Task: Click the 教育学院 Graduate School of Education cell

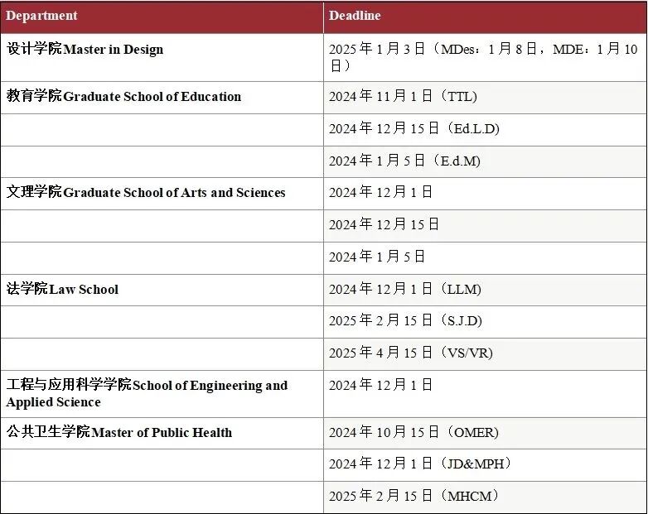Action: (162, 98)
